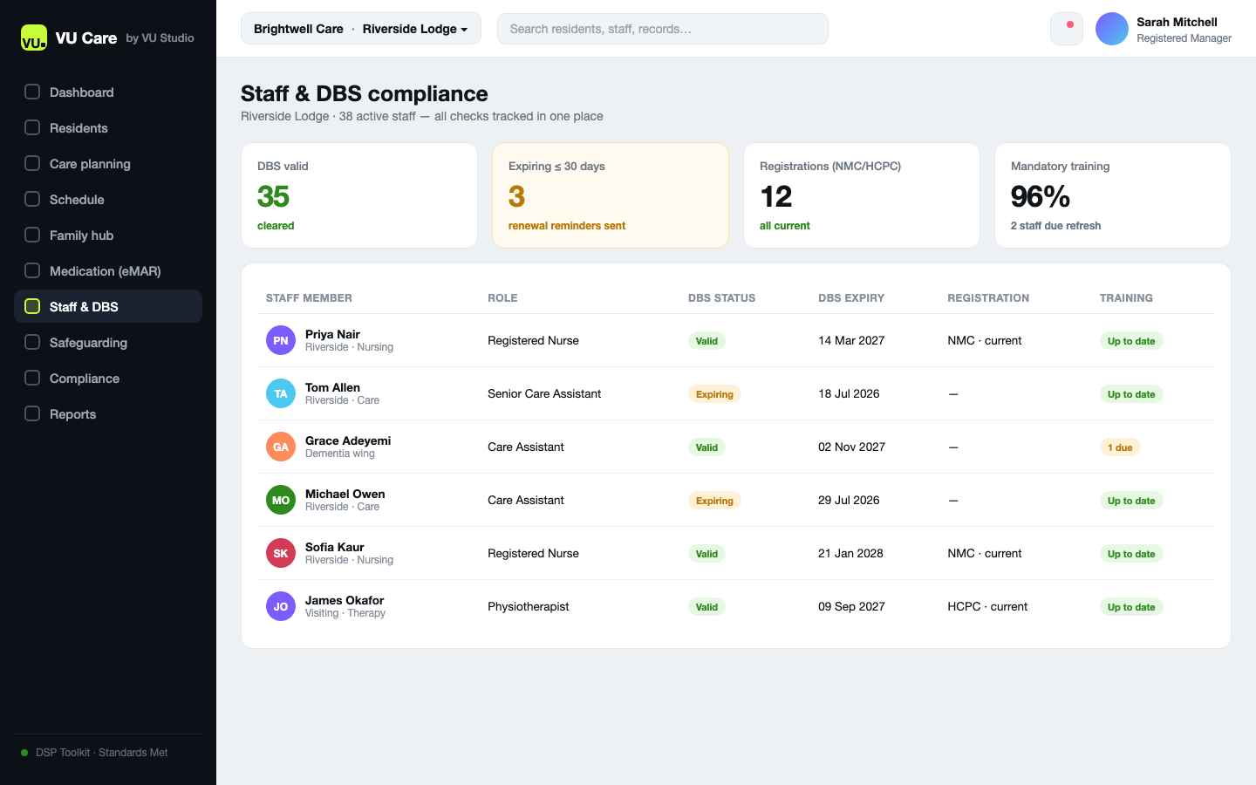Click the DSP Toolkit · Standards Met text

[102, 753]
